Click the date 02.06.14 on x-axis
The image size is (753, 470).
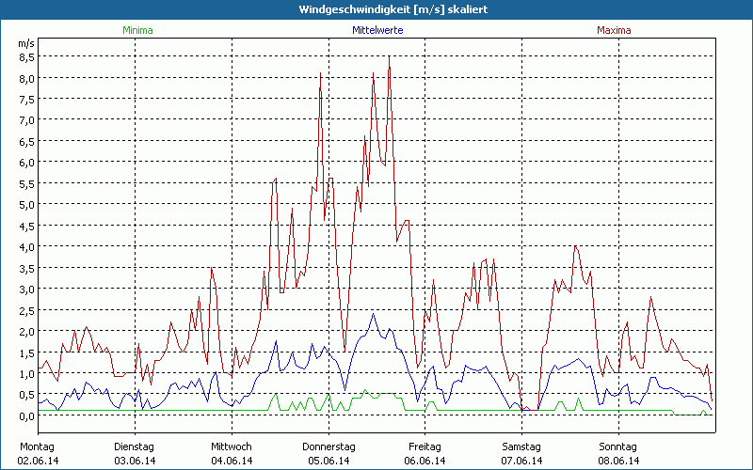click(x=37, y=461)
